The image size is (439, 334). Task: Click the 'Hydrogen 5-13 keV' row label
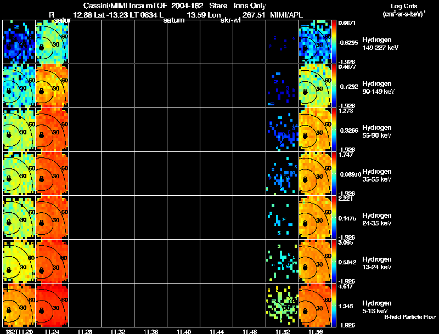pos(377,307)
